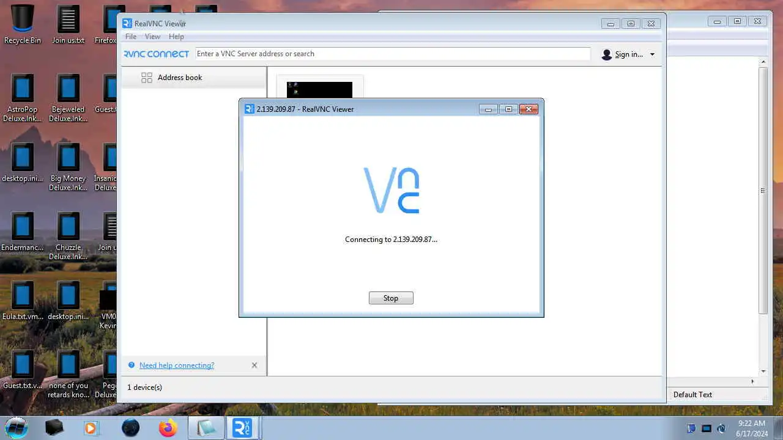Click the notepad-style taskbar icon

pyautogui.click(x=206, y=428)
